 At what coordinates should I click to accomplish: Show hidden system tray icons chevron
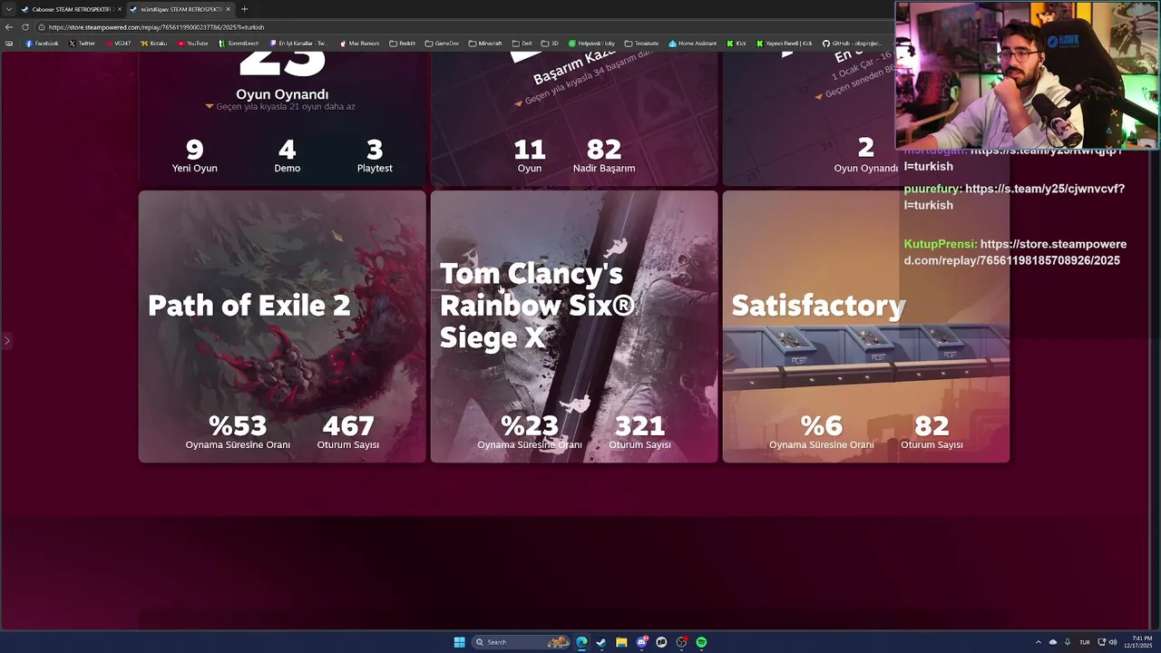pos(1038,642)
